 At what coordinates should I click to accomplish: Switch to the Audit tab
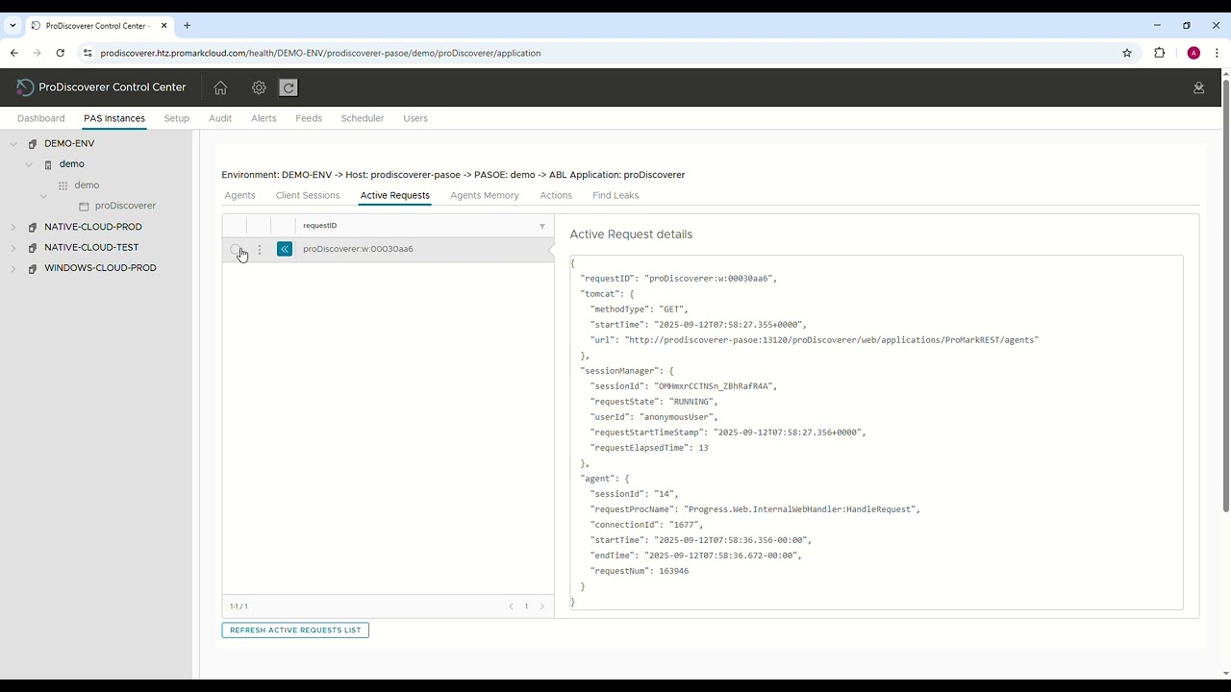220,118
